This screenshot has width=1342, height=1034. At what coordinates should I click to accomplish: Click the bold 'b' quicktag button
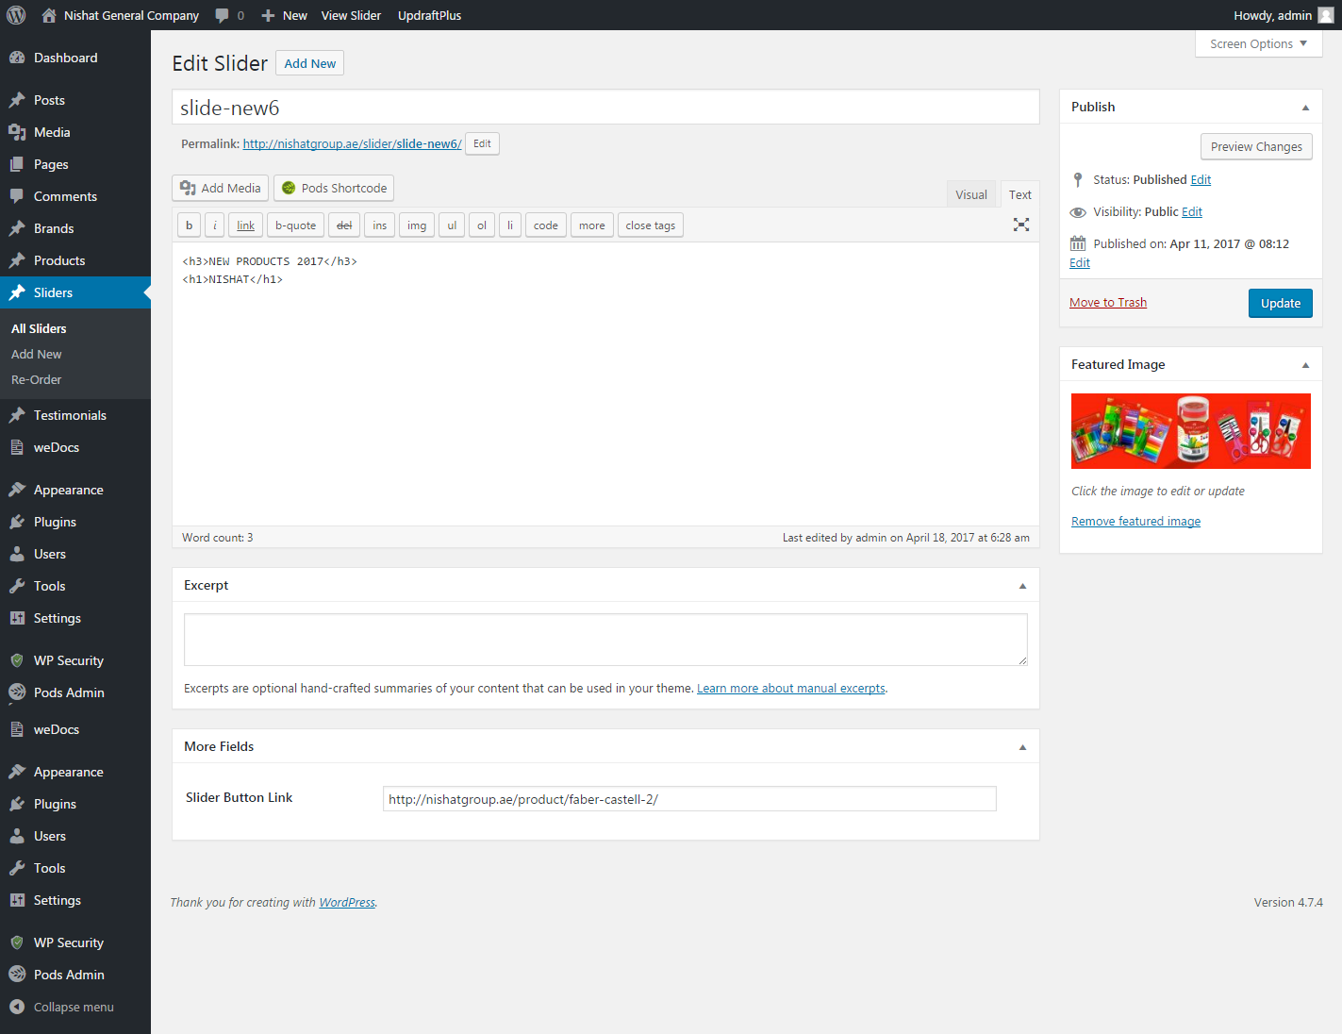pyautogui.click(x=189, y=225)
